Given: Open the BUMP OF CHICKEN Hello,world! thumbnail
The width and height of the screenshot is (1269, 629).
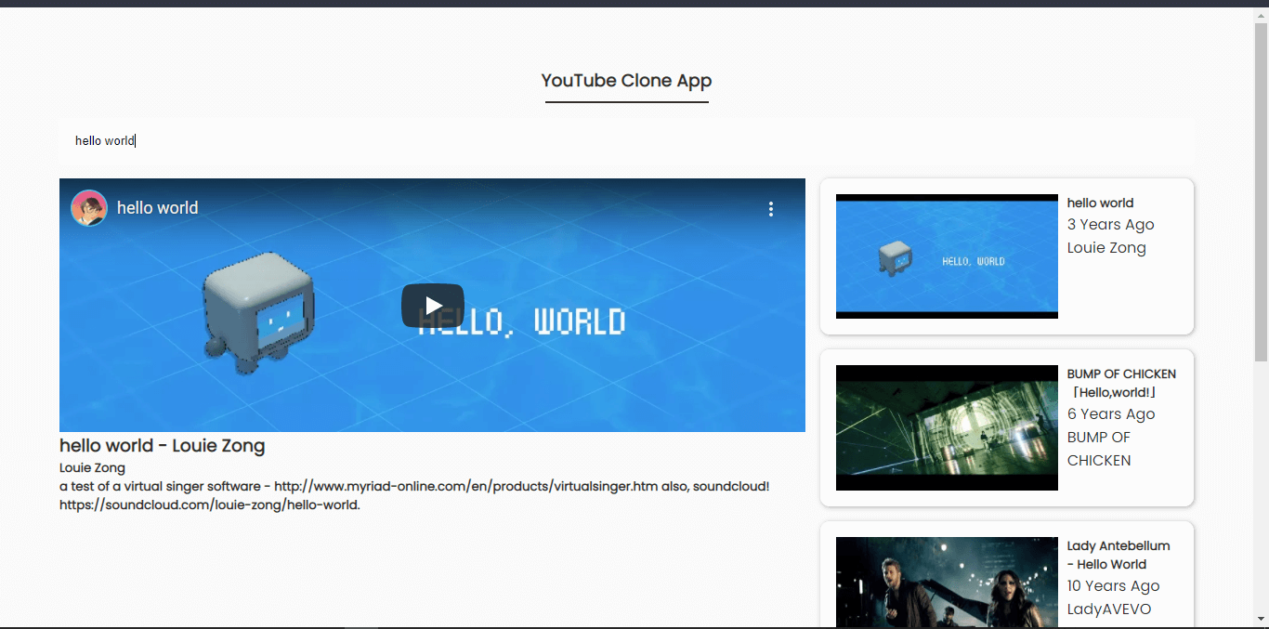Looking at the screenshot, I should pyautogui.click(x=947, y=427).
